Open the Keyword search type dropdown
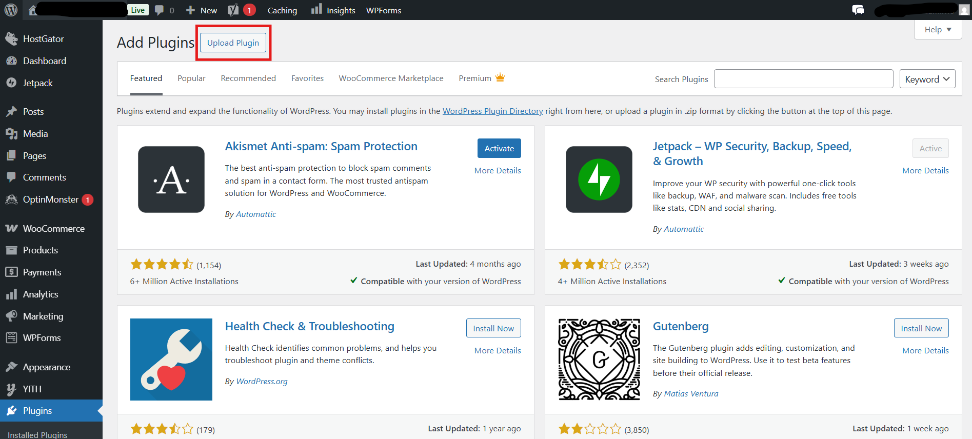This screenshot has height=439, width=972. pyautogui.click(x=927, y=79)
